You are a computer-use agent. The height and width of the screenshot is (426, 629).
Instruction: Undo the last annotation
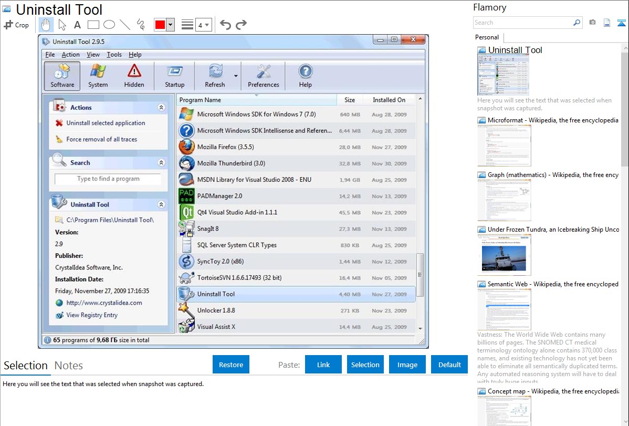pos(225,25)
